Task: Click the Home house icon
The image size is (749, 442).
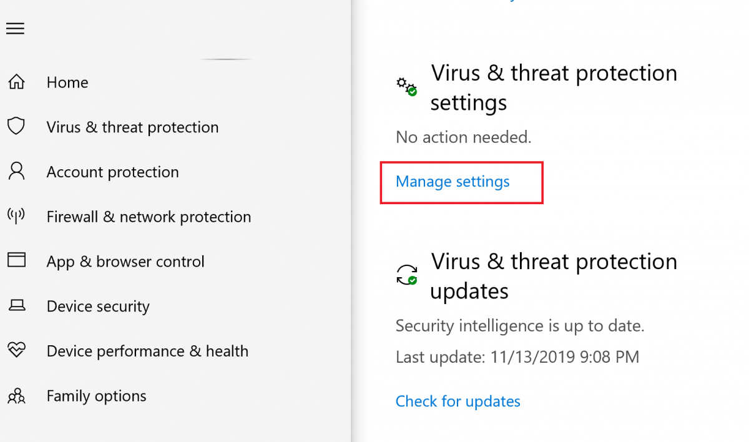Action: pos(16,82)
